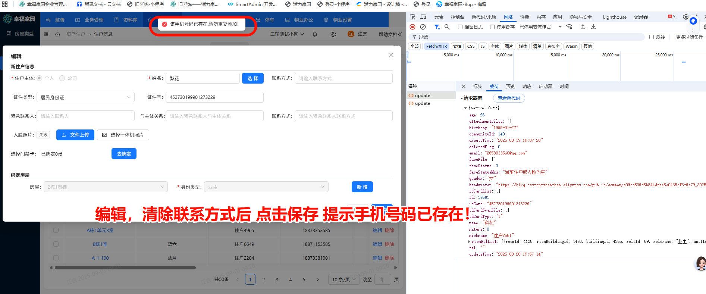
Task: Collapse 请求载荷 section
Action: [462, 98]
